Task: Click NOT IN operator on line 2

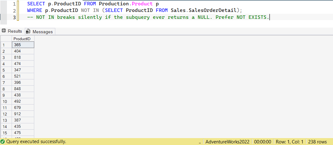Action: click(x=90, y=10)
